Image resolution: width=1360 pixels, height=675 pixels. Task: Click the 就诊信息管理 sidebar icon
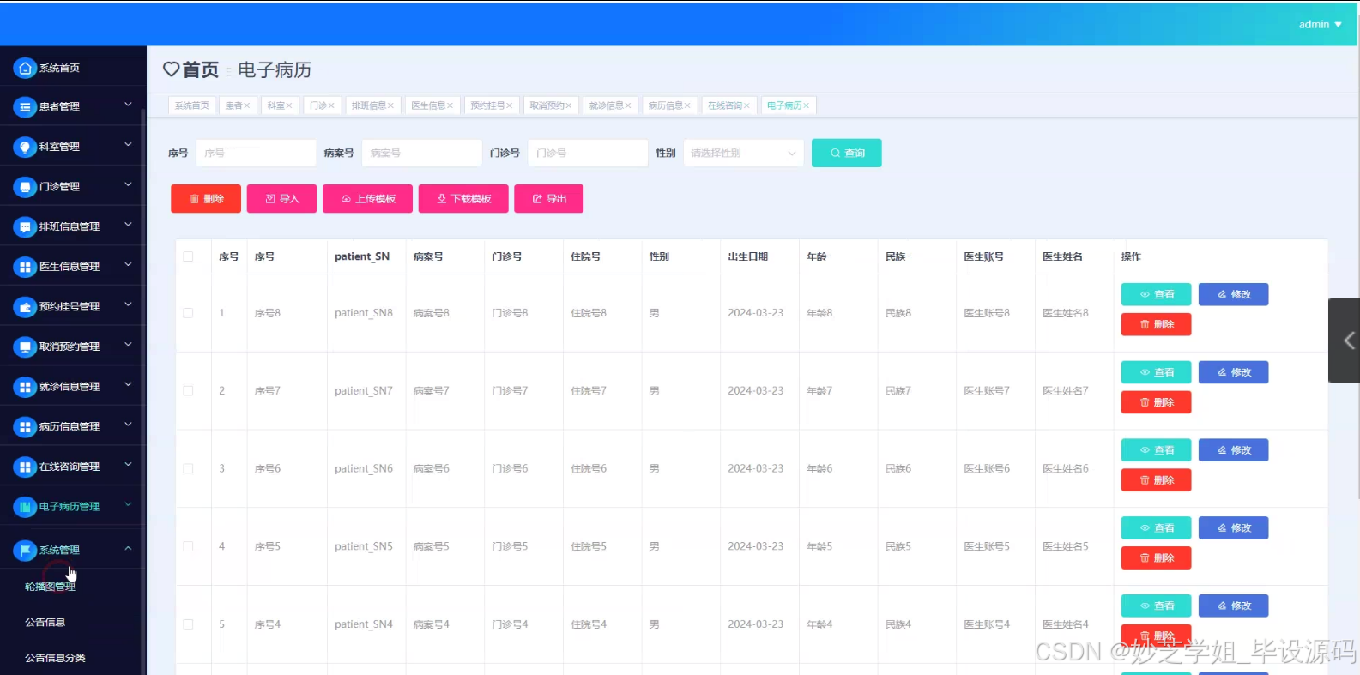pyautogui.click(x=25, y=387)
